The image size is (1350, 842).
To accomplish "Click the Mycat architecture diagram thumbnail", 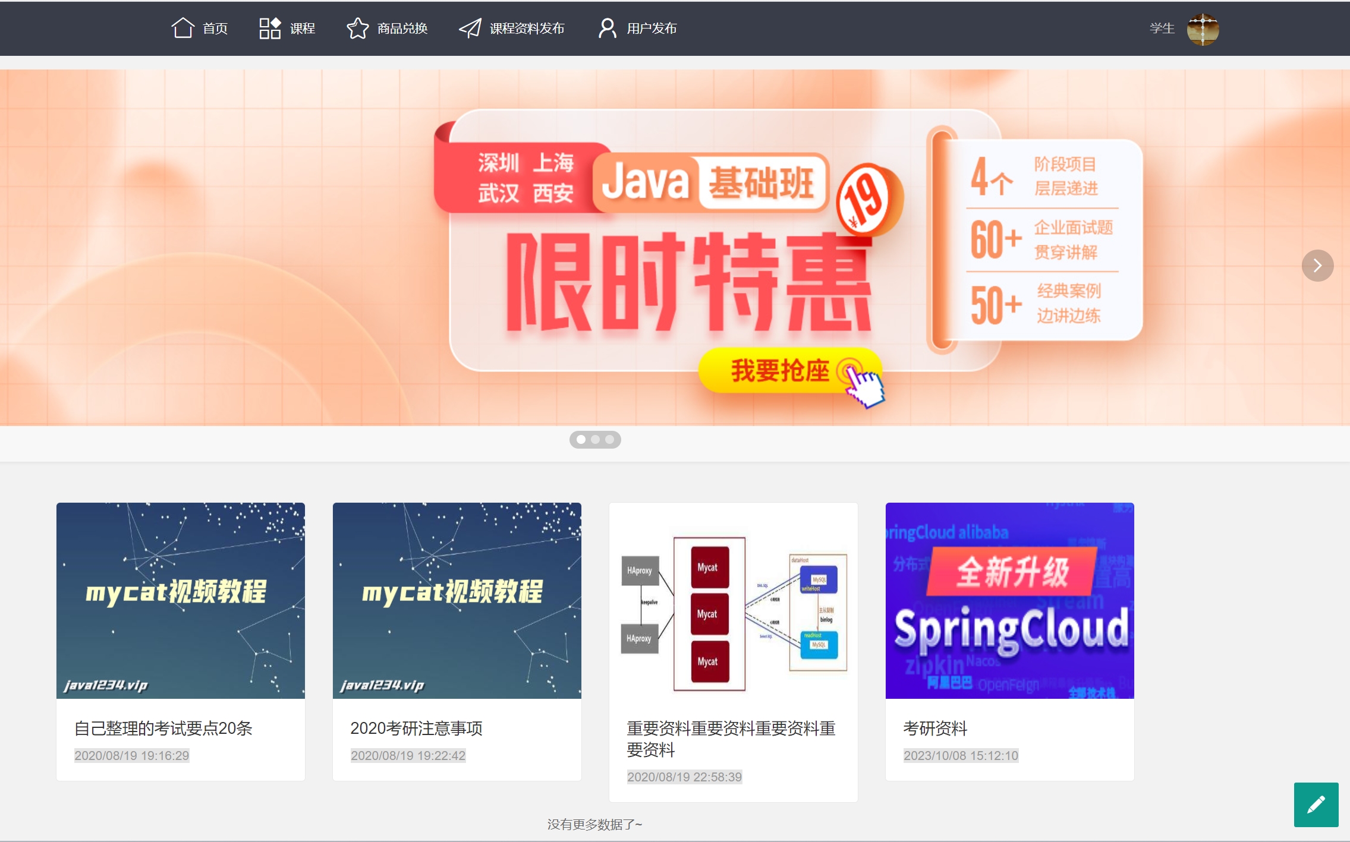I will coord(733,600).
